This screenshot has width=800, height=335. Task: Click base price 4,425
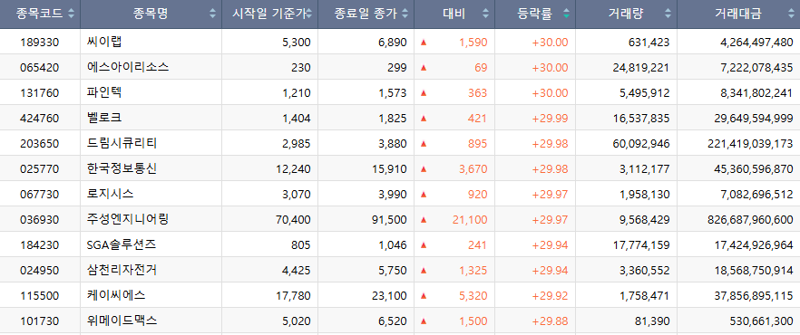[x=297, y=271]
